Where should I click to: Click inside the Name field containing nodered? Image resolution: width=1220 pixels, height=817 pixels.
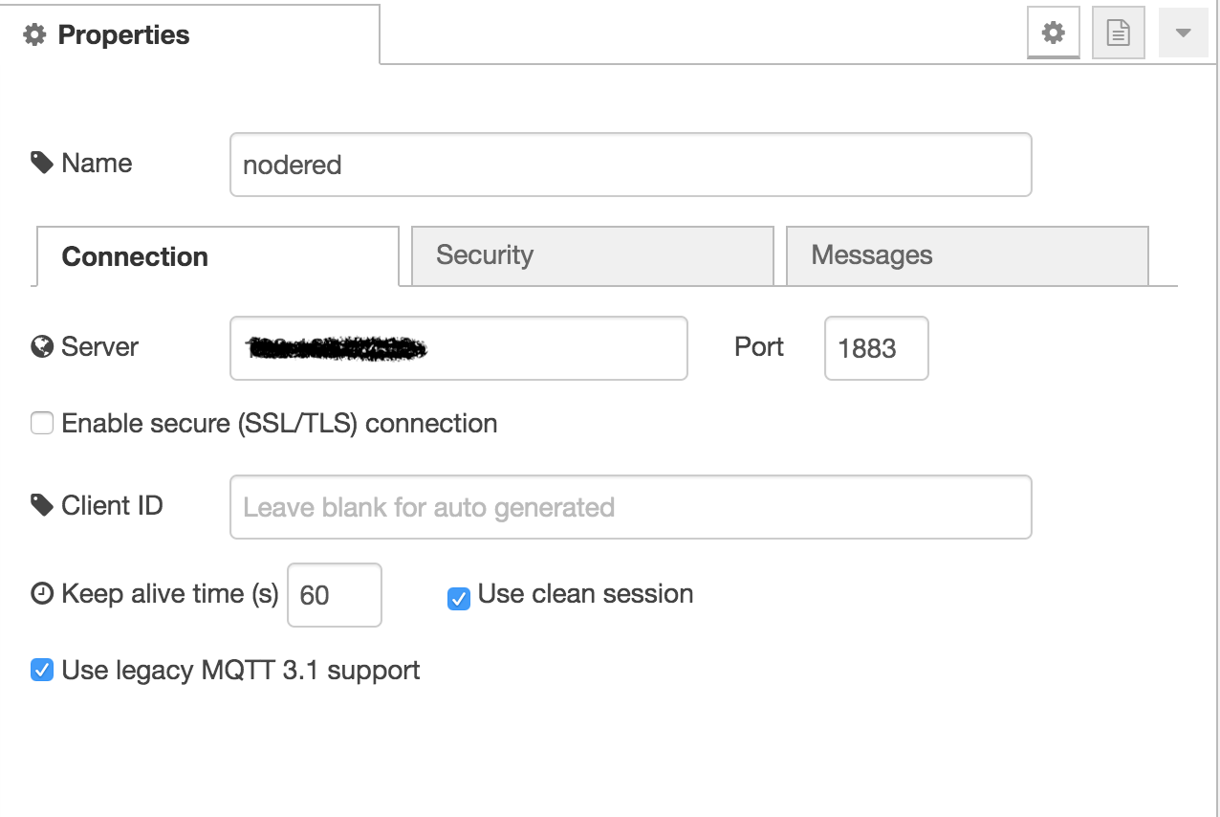[x=630, y=165]
